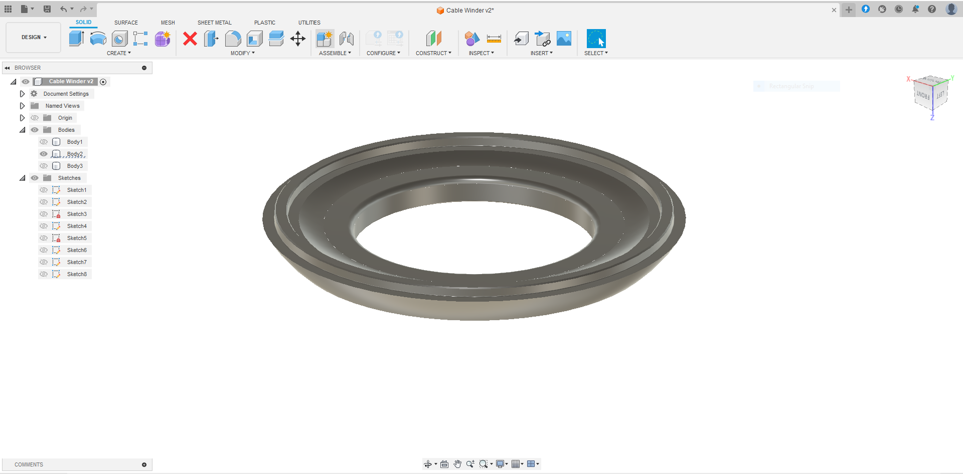Show Sketch8 using its eye icon
This screenshot has height=474, width=963.
44,274
